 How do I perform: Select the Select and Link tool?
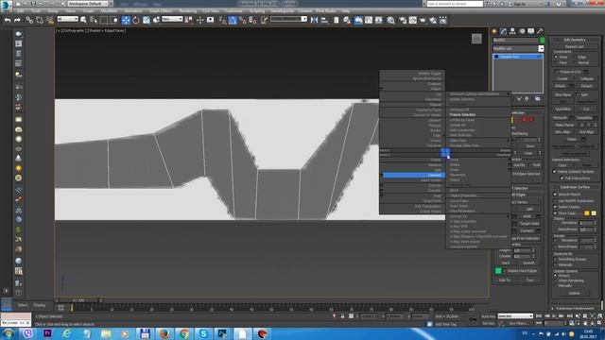pos(29,20)
